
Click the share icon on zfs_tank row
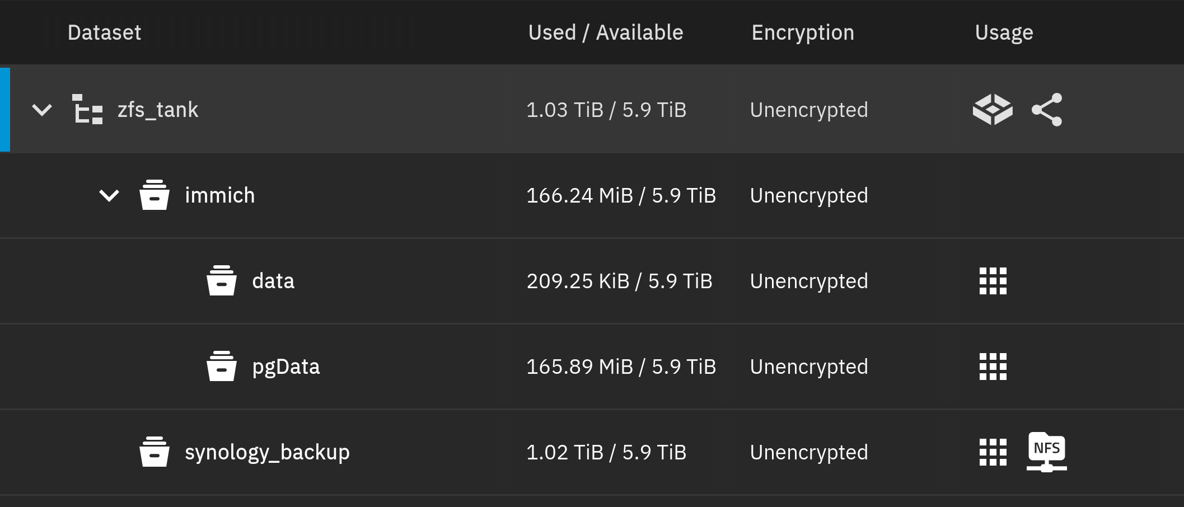[1047, 109]
